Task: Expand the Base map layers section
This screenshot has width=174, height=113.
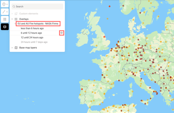Action: click(x=12, y=48)
